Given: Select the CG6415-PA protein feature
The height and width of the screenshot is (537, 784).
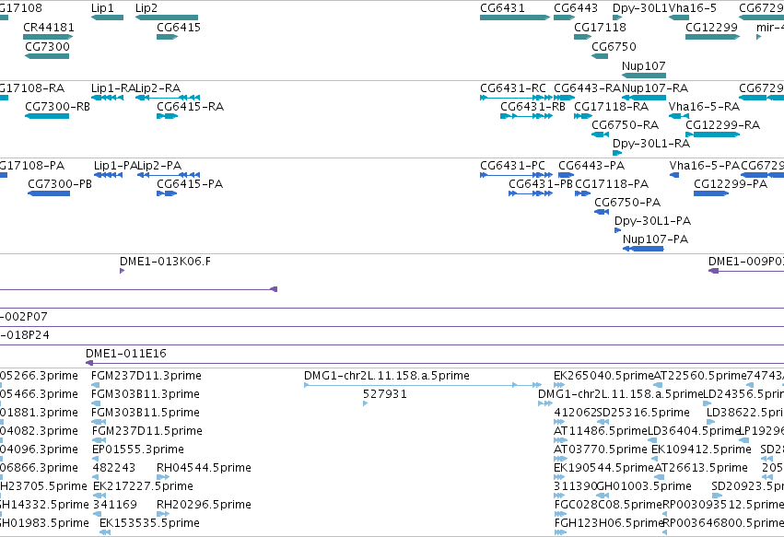Looking at the screenshot, I should coord(167,193).
